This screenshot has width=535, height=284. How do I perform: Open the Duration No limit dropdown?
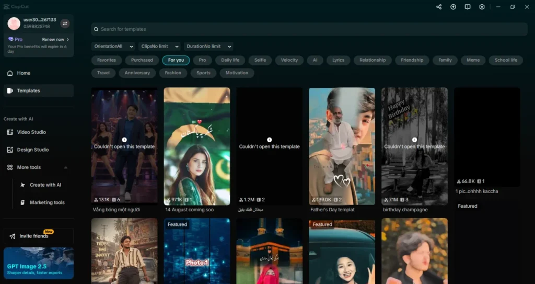coord(208,47)
